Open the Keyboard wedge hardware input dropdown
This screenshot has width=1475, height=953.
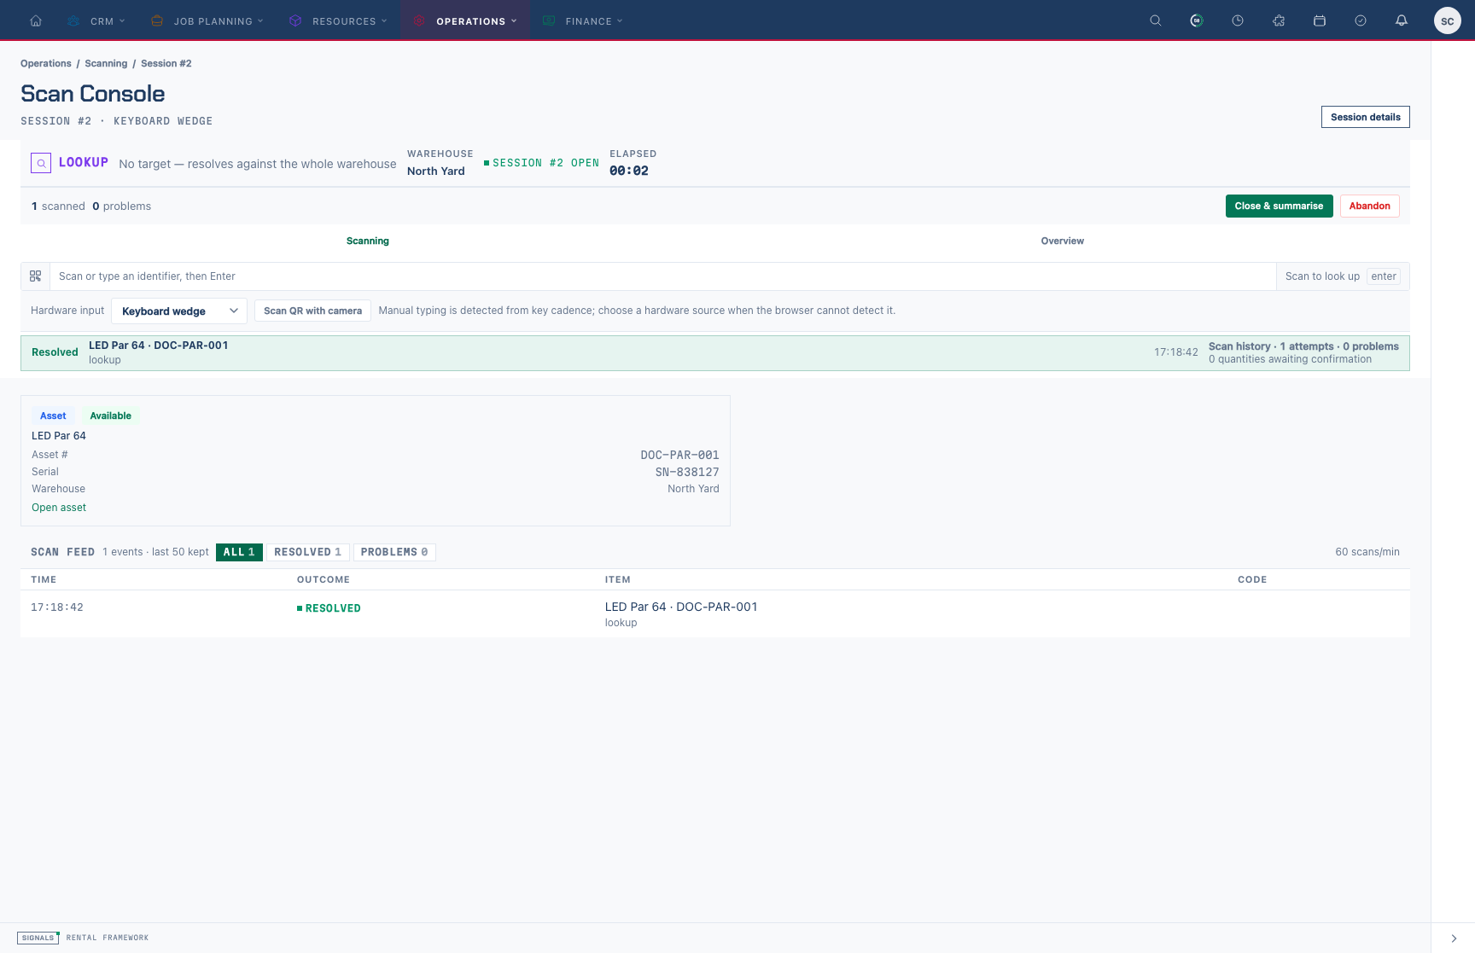(x=179, y=311)
